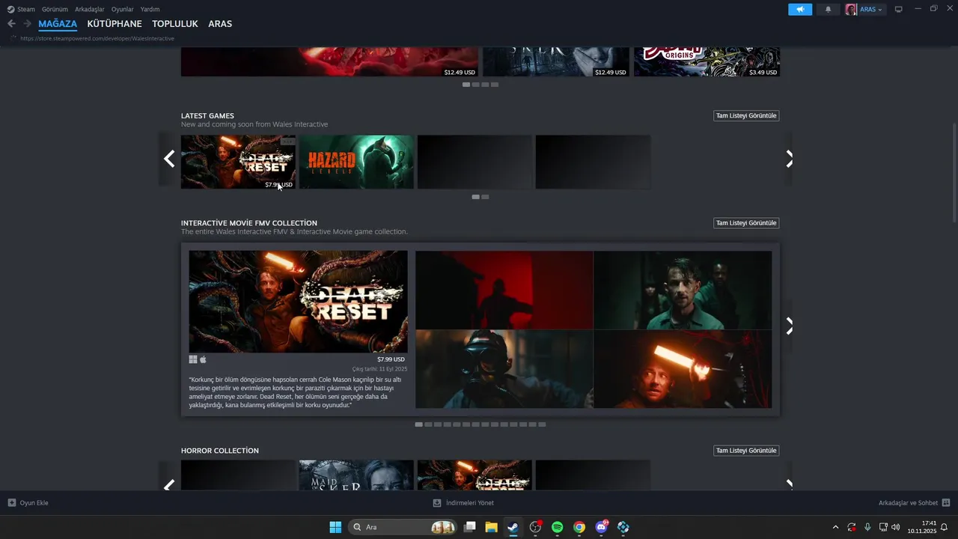The image size is (958, 539).
Task: Click the Steam icon in the taskbar
Action: pyautogui.click(x=513, y=527)
